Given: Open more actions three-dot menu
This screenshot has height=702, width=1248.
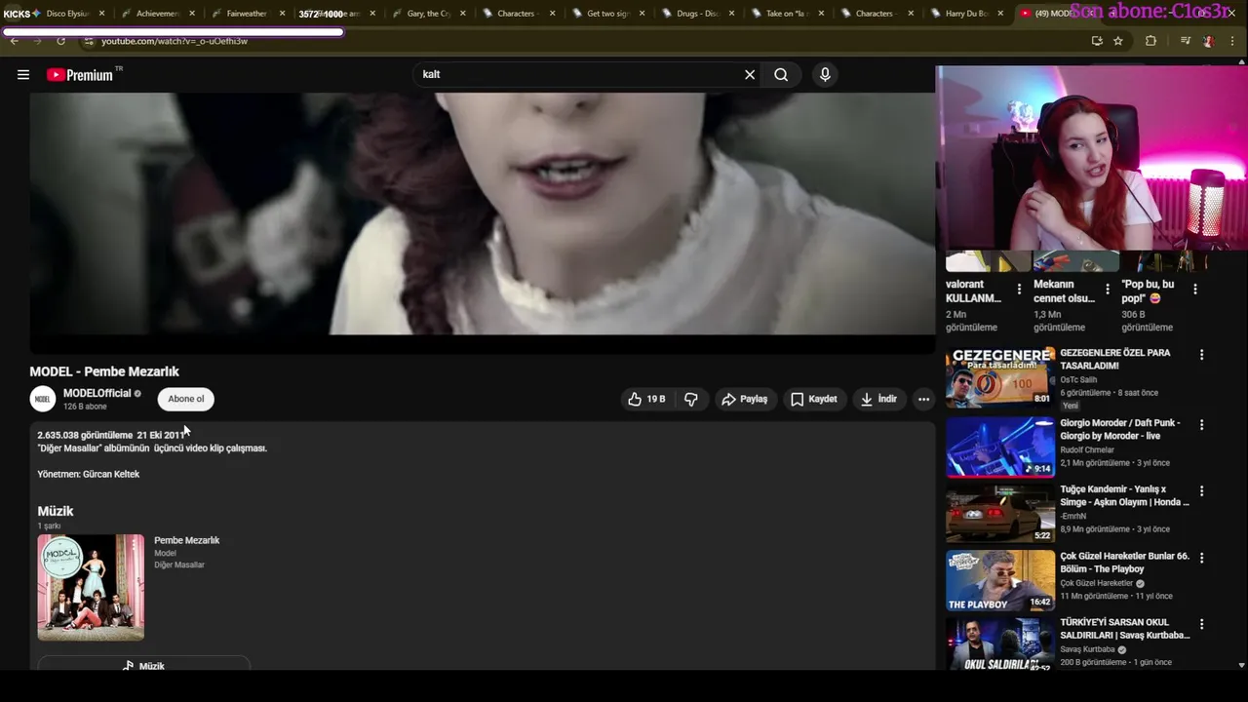Looking at the screenshot, I should pyautogui.click(x=923, y=399).
